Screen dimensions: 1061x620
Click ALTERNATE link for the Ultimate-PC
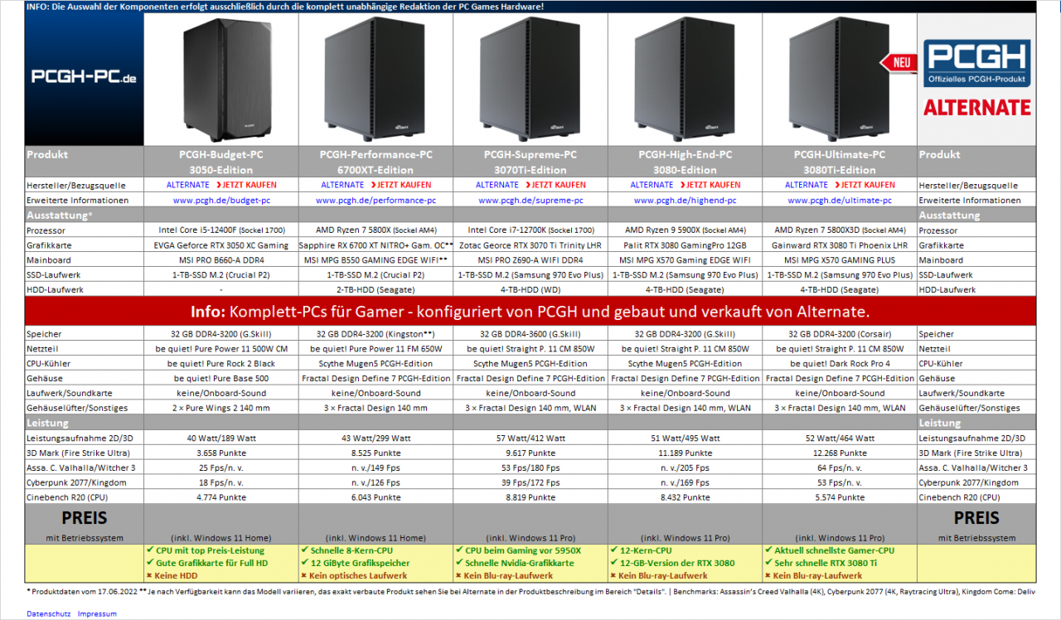click(x=807, y=185)
